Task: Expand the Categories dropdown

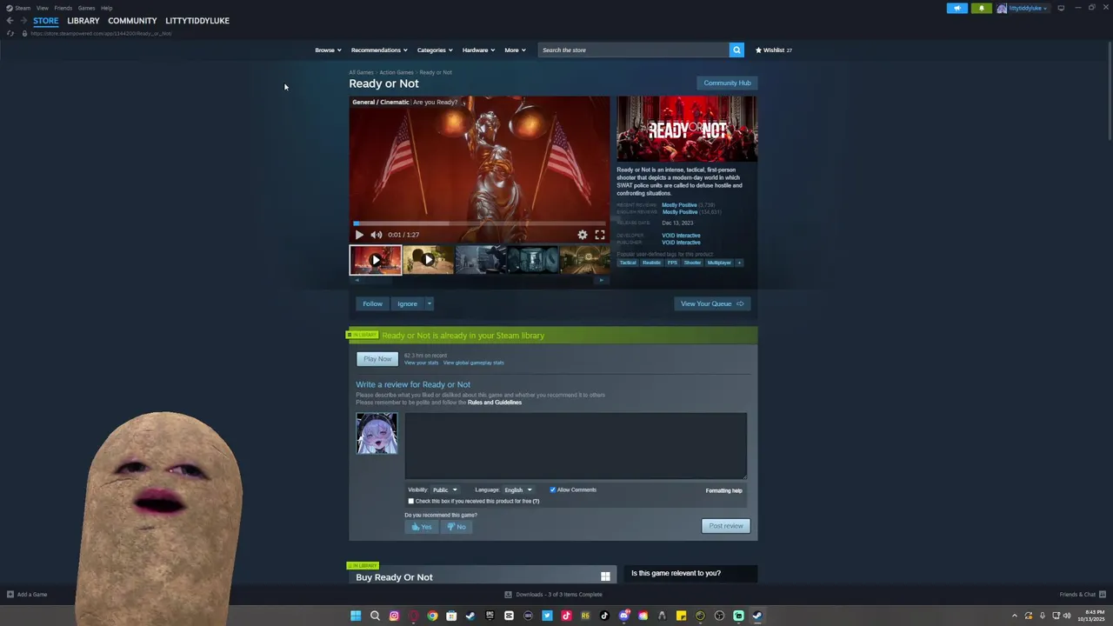Action: pyautogui.click(x=435, y=50)
